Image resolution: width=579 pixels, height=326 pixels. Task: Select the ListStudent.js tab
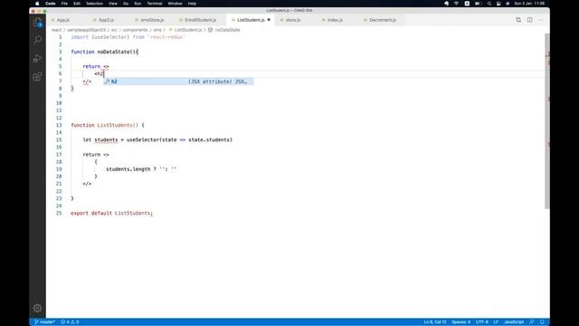(x=251, y=20)
